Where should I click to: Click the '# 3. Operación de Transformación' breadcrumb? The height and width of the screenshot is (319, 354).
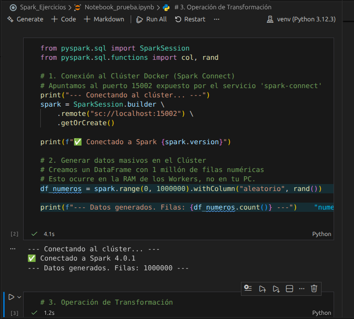[223, 7]
